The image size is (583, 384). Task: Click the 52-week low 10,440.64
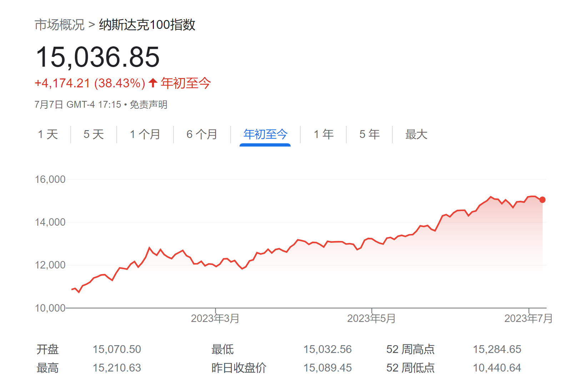click(x=497, y=368)
